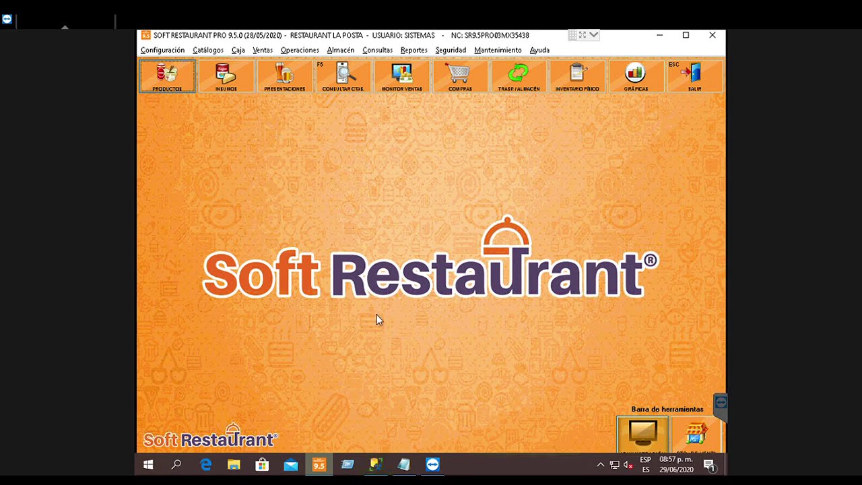Open the Productos toolbar button
Image resolution: width=862 pixels, height=485 pixels.
tap(167, 76)
